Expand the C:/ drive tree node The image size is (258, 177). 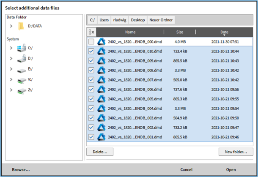11,48
